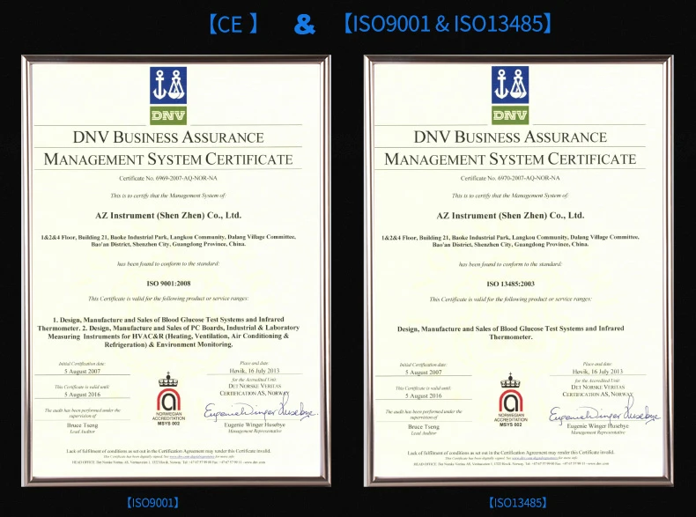Image resolution: width=696 pixels, height=517 pixels.
Task: Click the Baoke Industrial Park address on ISO 13485 certificate
Action: (x=510, y=240)
